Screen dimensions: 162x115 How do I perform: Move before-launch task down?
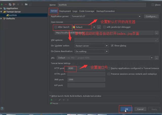coord(68,100)
